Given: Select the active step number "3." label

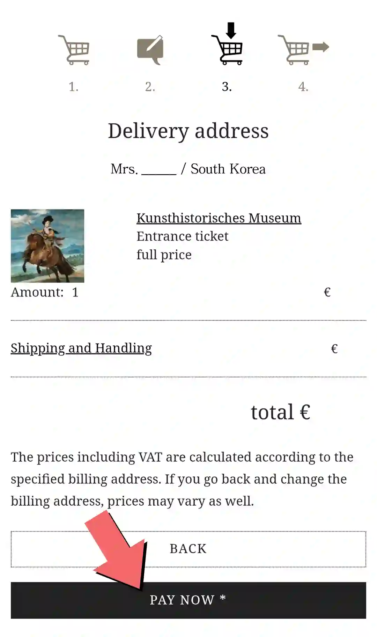Looking at the screenshot, I should 227,87.
